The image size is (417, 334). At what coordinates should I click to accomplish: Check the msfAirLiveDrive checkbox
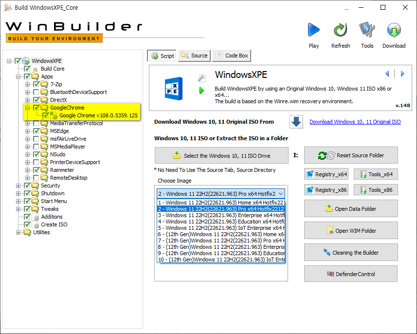point(36,139)
